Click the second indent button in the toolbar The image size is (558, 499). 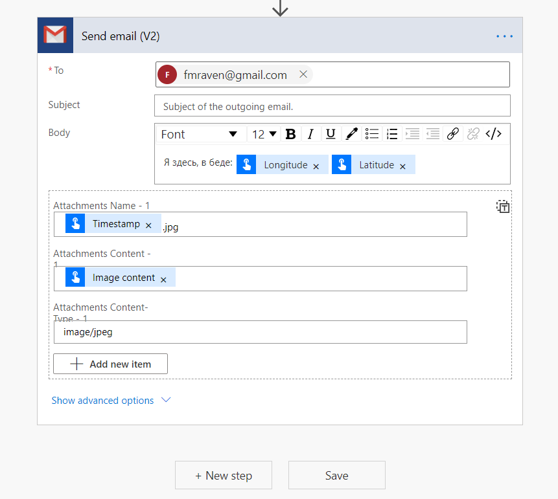click(433, 134)
